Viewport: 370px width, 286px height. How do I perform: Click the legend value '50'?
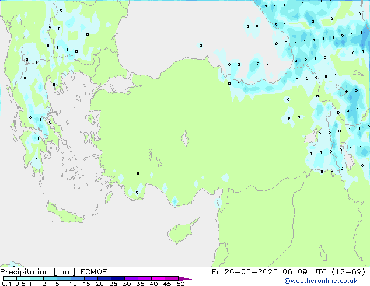(x=180, y=284)
